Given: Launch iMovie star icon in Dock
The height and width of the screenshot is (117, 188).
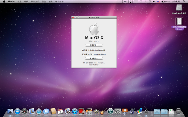Looking at the screenshot, I should (96, 111).
